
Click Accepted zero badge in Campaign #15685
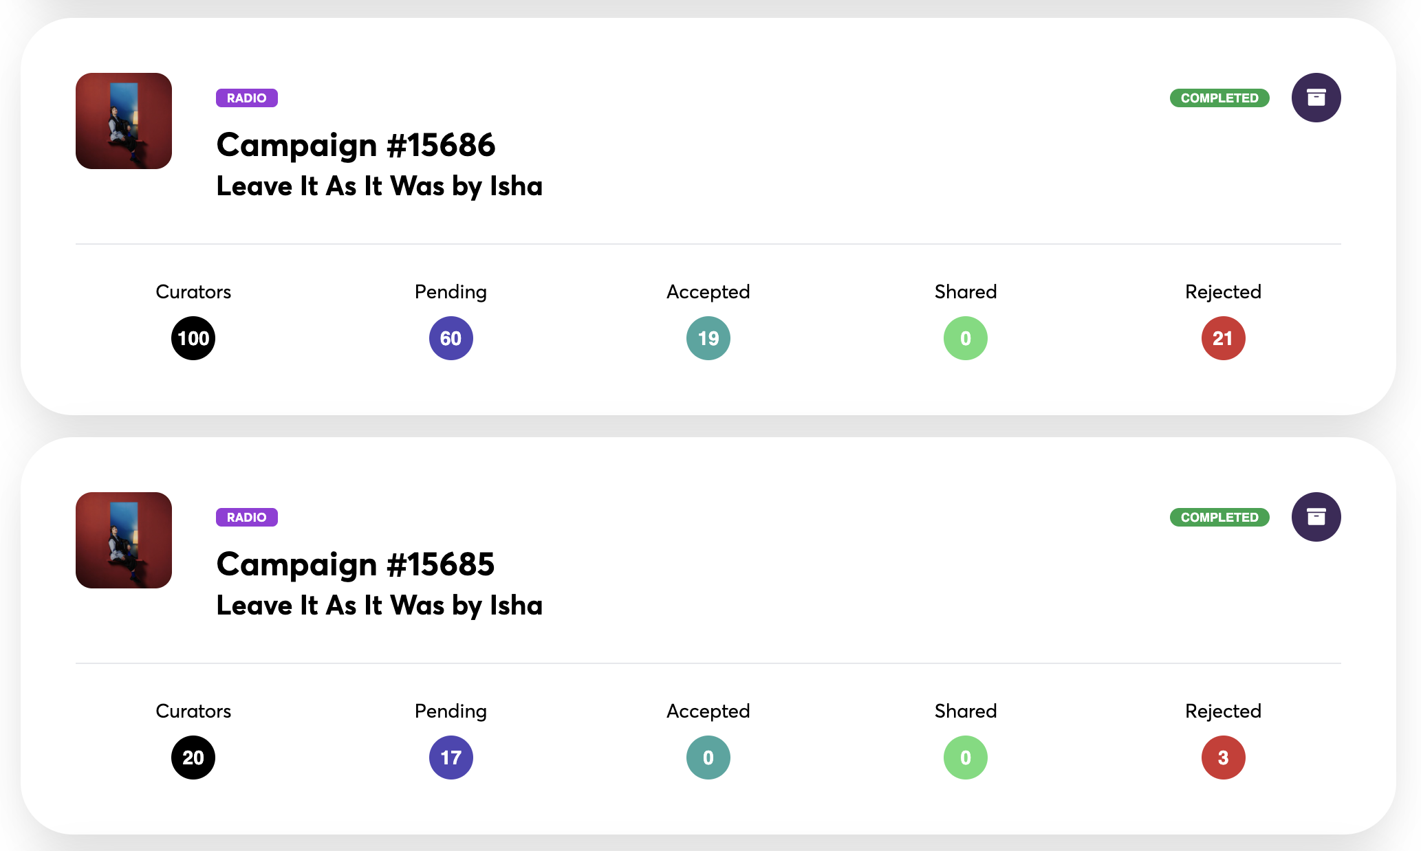coord(708,758)
